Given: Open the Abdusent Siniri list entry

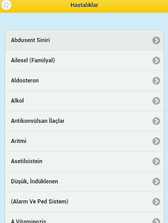Looking at the screenshot, I should point(84,41).
